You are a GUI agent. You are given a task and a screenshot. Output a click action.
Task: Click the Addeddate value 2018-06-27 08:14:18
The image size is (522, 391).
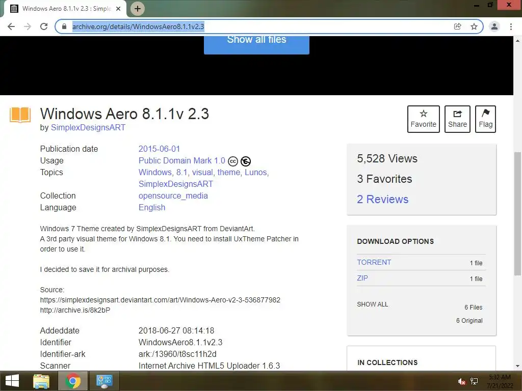point(176,331)
